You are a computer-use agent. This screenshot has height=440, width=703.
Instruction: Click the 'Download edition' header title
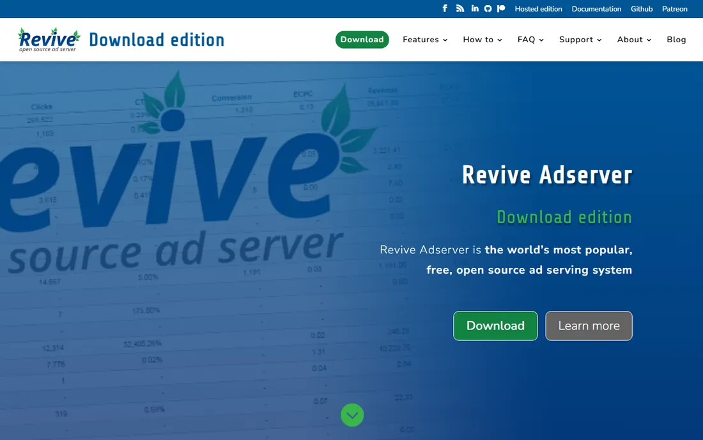[157, 40]
